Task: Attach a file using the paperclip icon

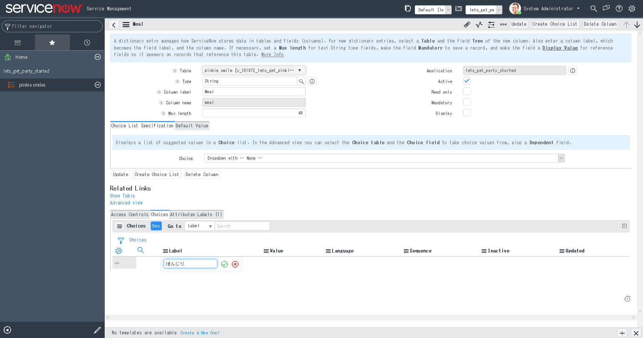Action: pyautogui.click(x=467, y=24)
